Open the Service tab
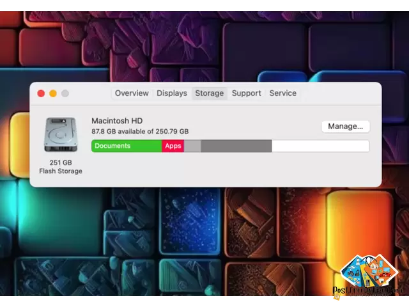Viewport: 409px width, 307px height. pyautogui.click(x=282, y=93)
